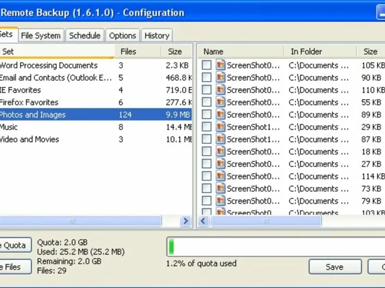Click the right arrow on the sets scrollbar
This screenshot has width=385, height=288.
(x=186, y=221)
